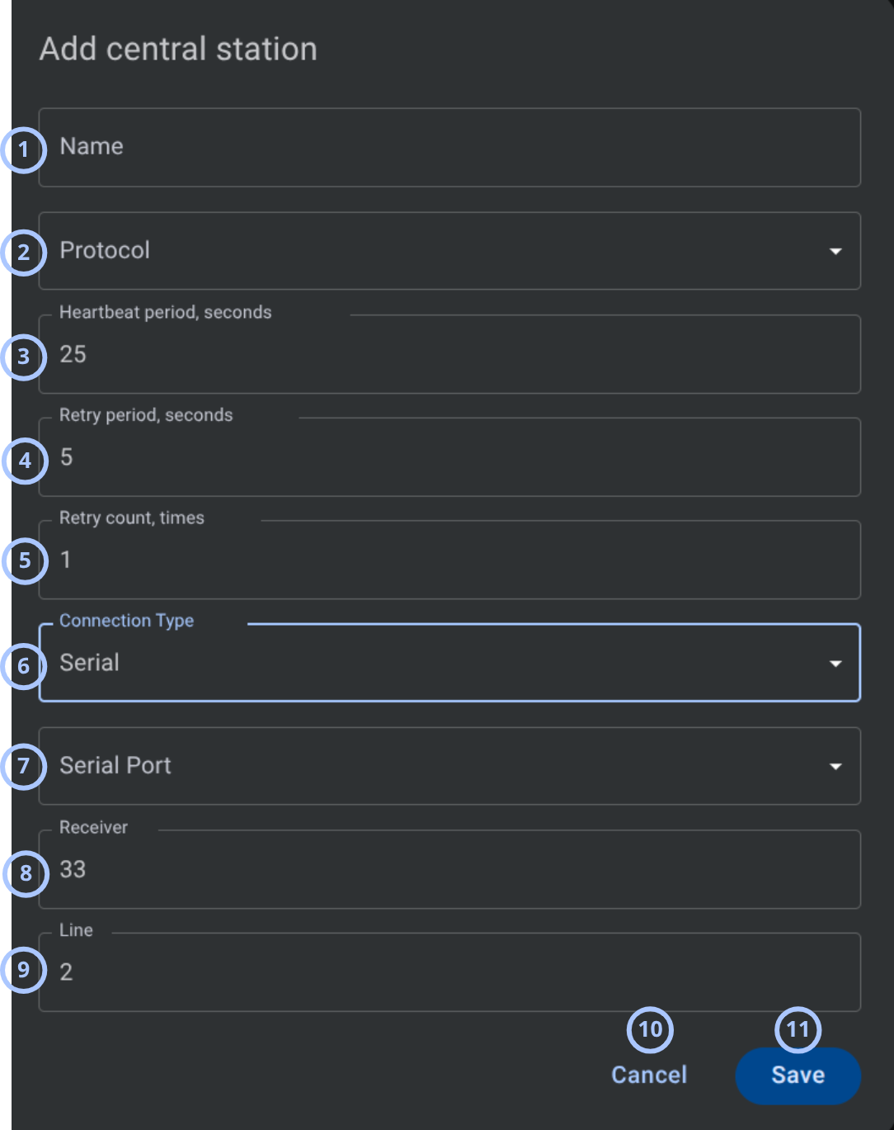This screenshot has height=1130, width=894.
Task: Click annotation marker number 10
Action: pos(651,1029)
